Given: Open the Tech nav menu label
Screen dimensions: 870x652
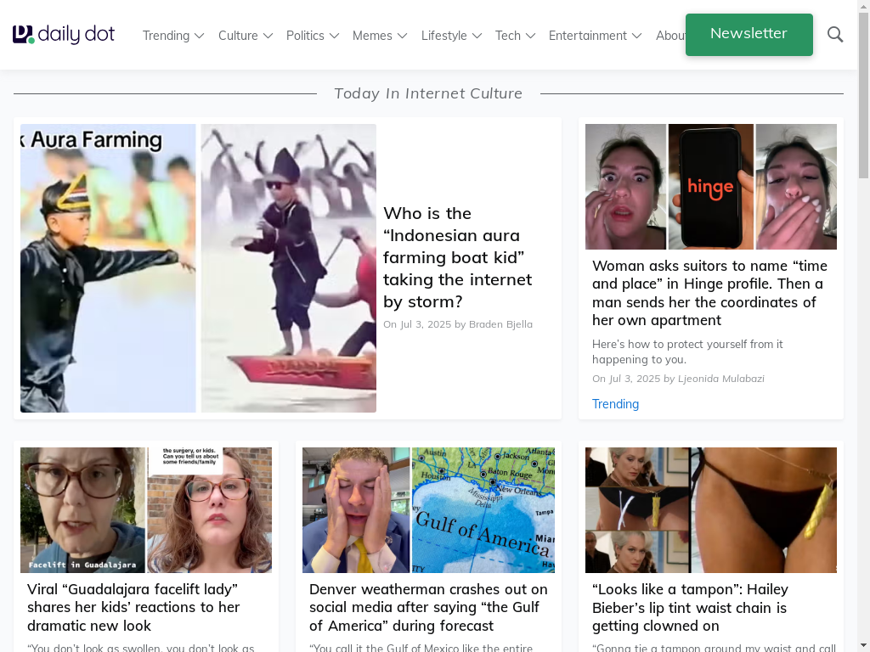Looking at the screenshot, I should [x=508, y=36].
